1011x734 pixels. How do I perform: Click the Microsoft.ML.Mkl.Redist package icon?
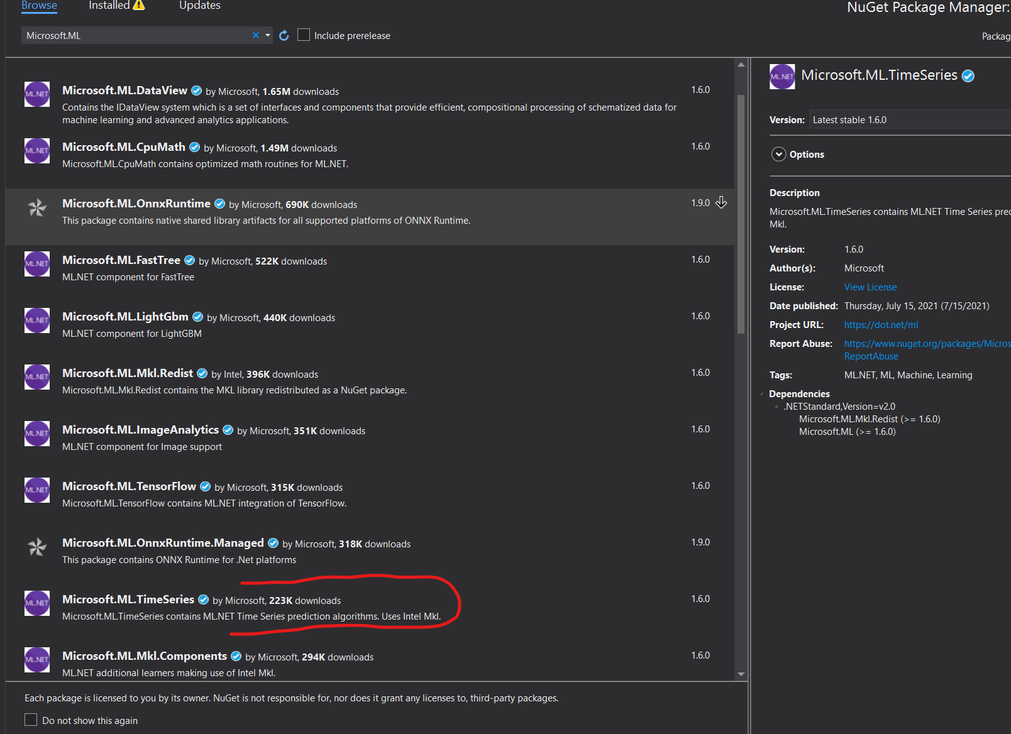point(37,377)
